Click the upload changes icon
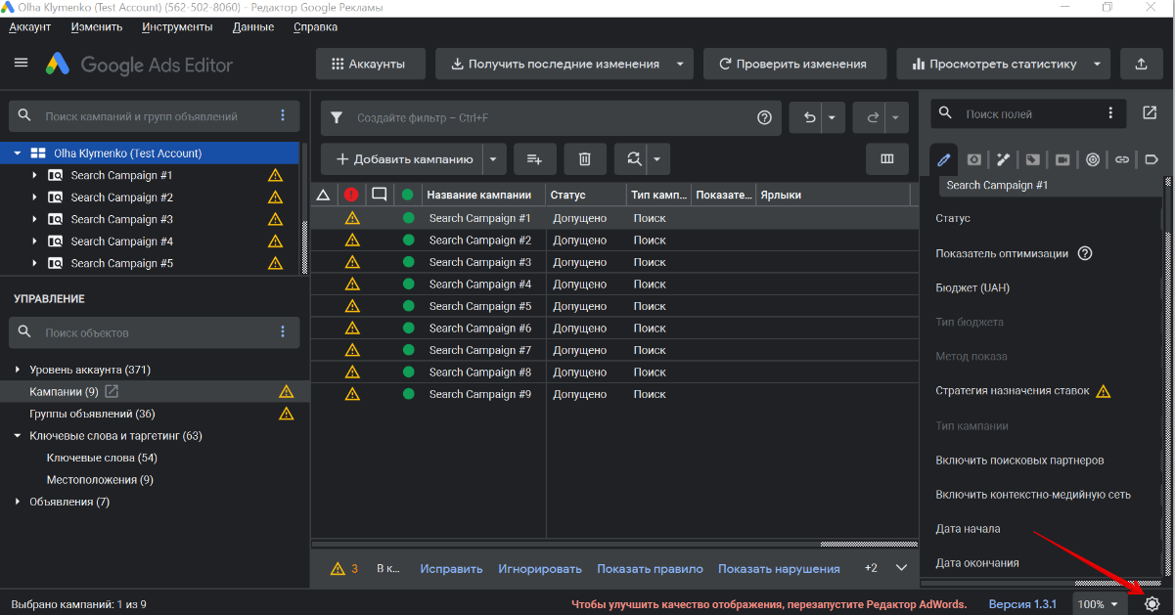The height and width of the screenshot is (615, 1175). tap(1141, 65)
